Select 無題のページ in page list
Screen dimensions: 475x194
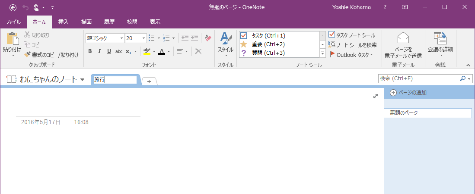click(428, 113)
